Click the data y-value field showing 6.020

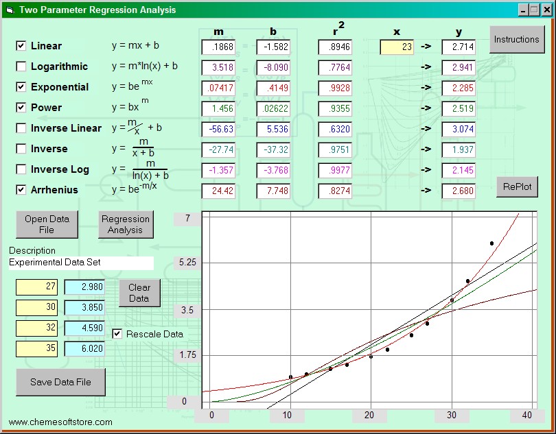point(84,349)
